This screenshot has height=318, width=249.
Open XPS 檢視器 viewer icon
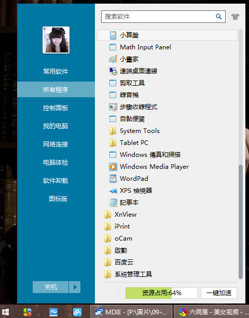[113, 191]
